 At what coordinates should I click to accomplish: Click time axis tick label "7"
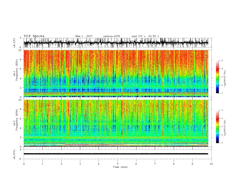pos(155,164)
